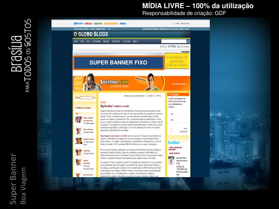
Task: Click the Twitter bird icon beside CADASTRE-SE
Action: coord(110,29)
